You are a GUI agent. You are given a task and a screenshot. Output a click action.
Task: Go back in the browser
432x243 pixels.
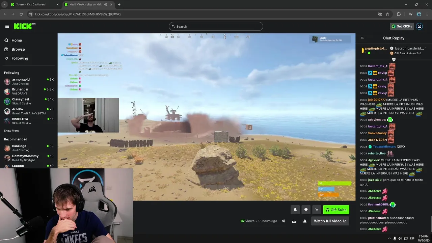5,14
